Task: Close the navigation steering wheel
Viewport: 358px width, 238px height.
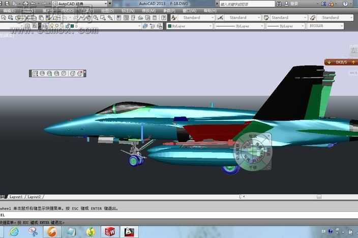Action: coord(268,136)
